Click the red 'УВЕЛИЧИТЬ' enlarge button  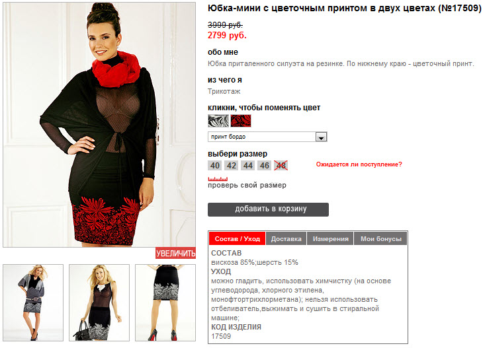[175, 253]
